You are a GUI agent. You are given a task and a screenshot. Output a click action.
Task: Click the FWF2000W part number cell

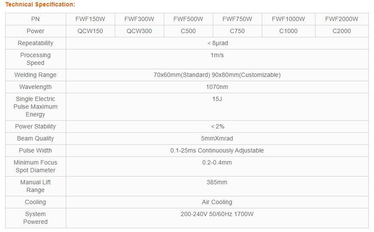point(342,19)
